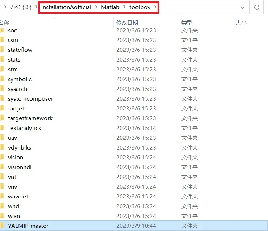Click the textanalytics folder icon
Viewport: 268px width, 231px height.
[x=3, y=128]
